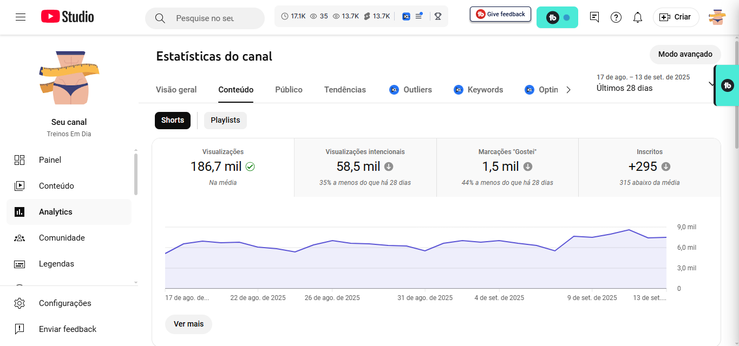Open the comments panel icon in header
739x346 pixels.
[594, 17]
